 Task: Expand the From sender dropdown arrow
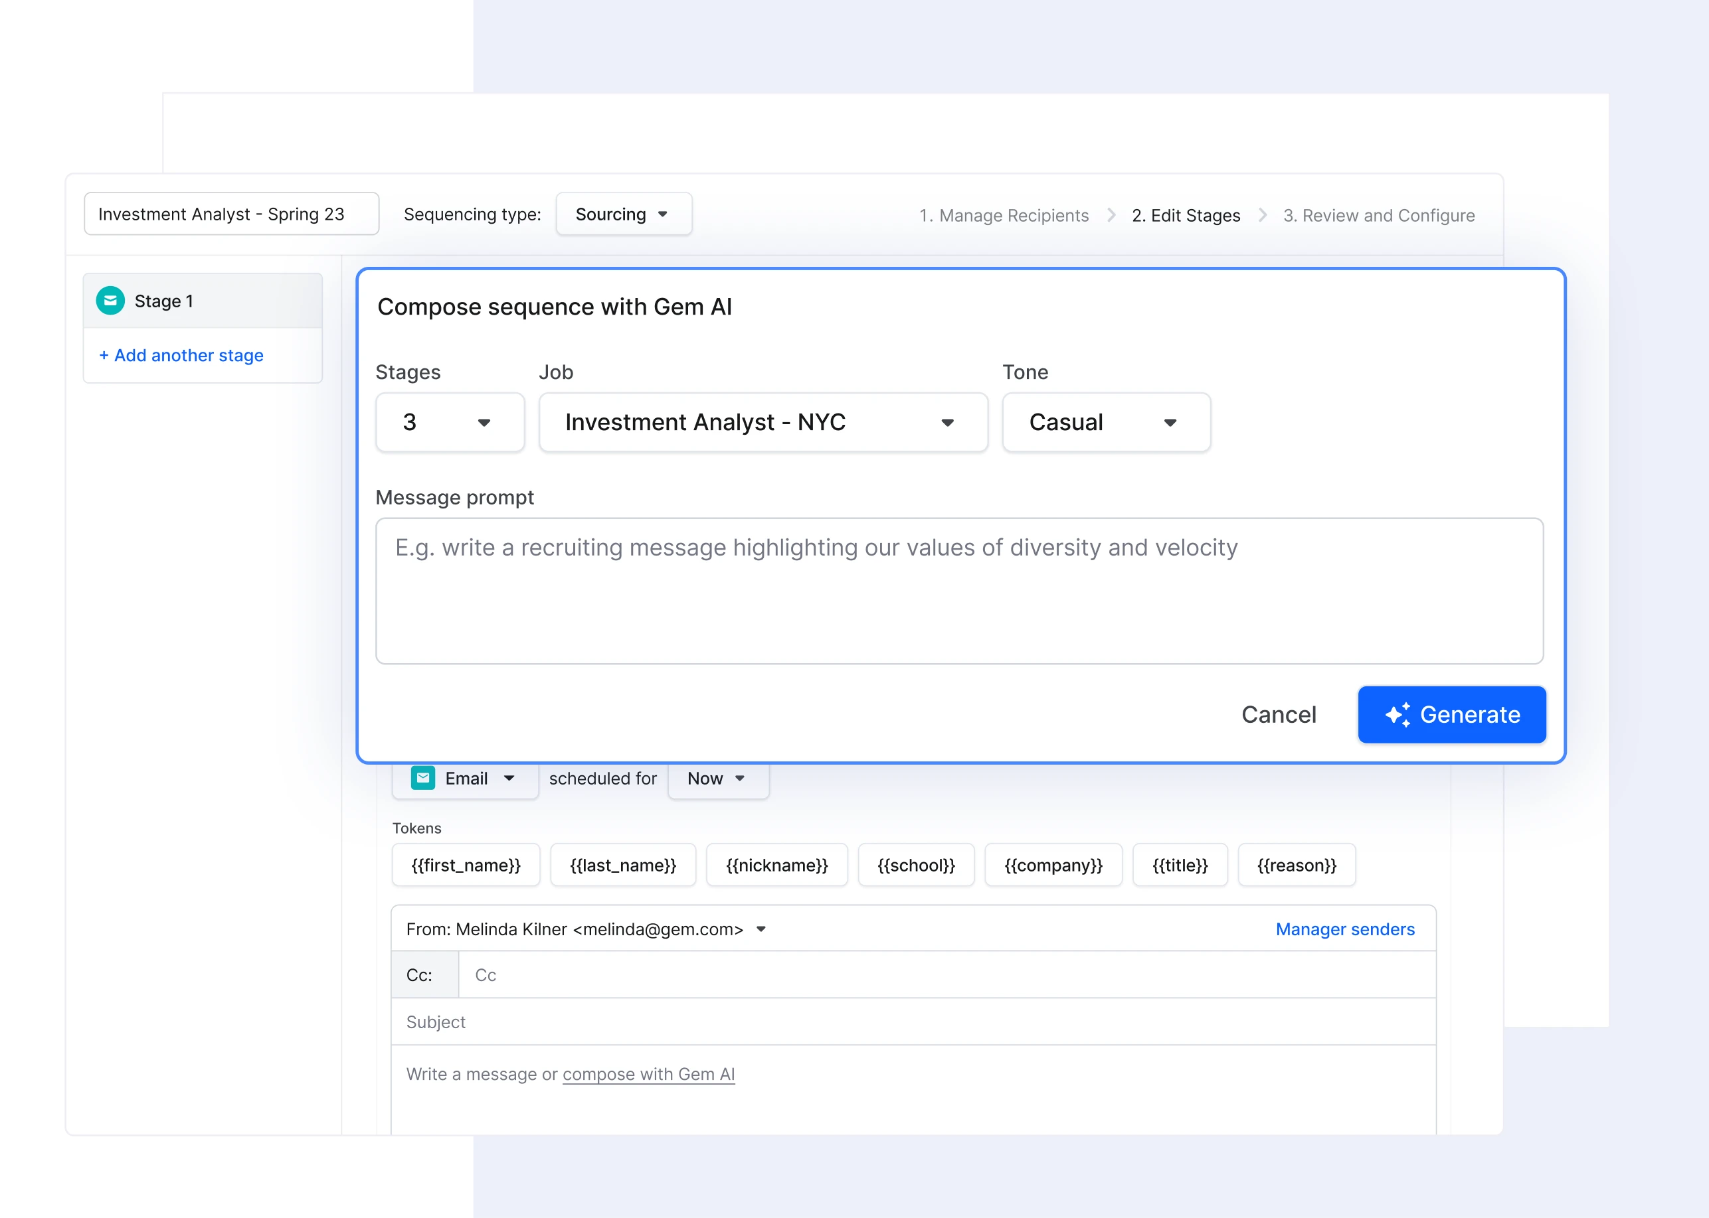coord(761,929)
